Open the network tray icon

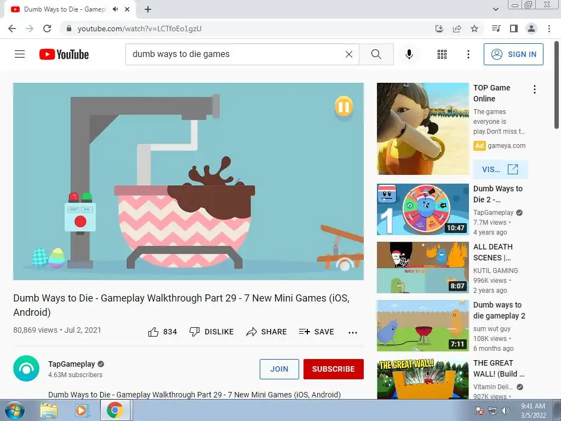coord(493,411)
